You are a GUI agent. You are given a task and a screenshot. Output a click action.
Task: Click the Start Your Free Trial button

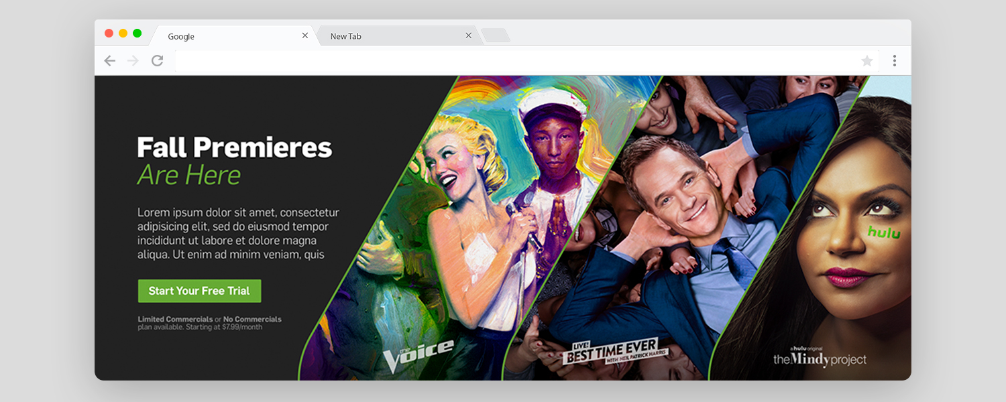click(x=199, y=291)
